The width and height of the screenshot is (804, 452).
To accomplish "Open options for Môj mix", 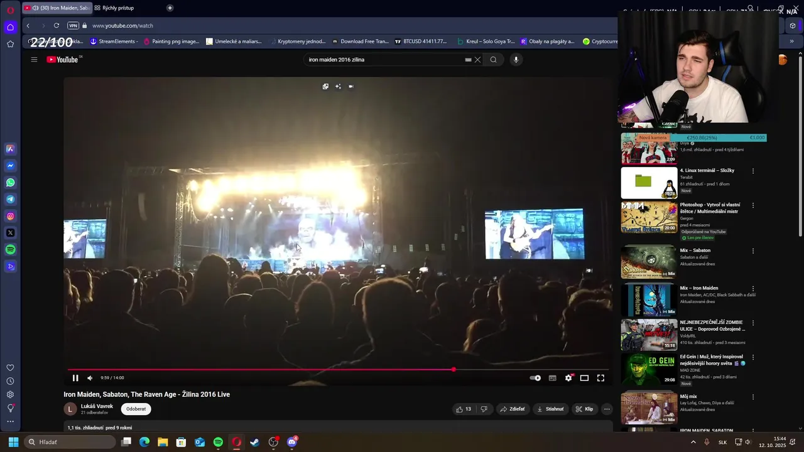I will [752, 397].
